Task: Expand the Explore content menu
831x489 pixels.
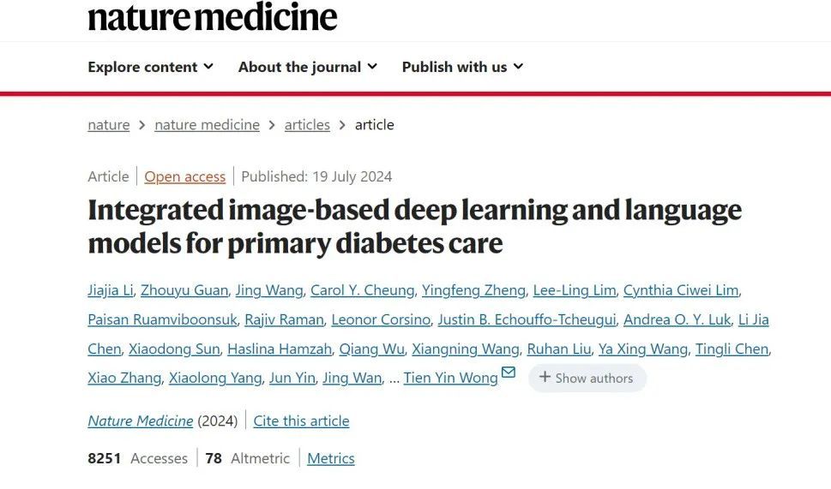Action: pyautogui.click(x=151, y=67)
